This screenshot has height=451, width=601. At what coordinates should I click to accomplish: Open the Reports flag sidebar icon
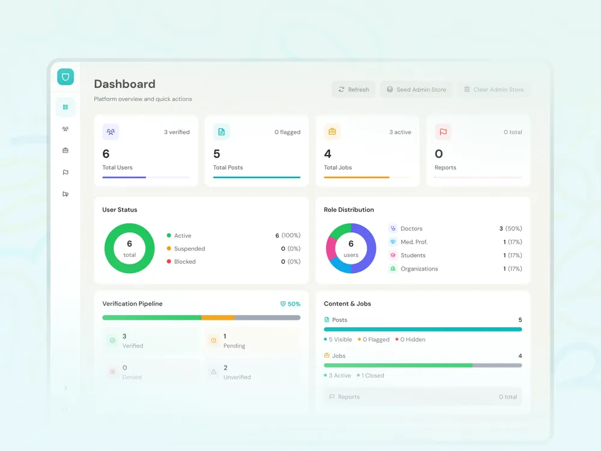pos(66,172)
